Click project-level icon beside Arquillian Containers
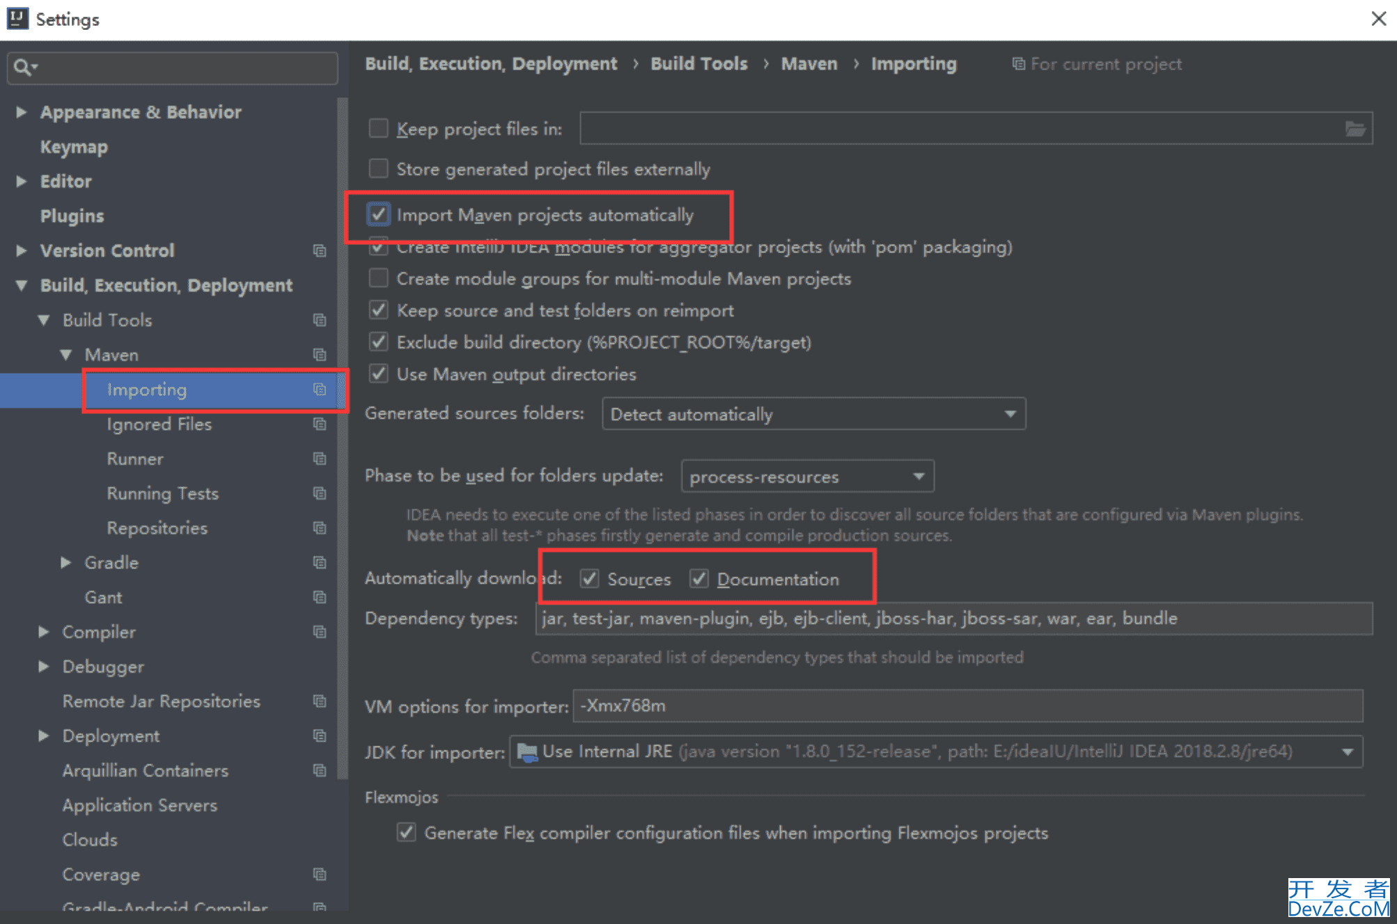 point(320,770)
